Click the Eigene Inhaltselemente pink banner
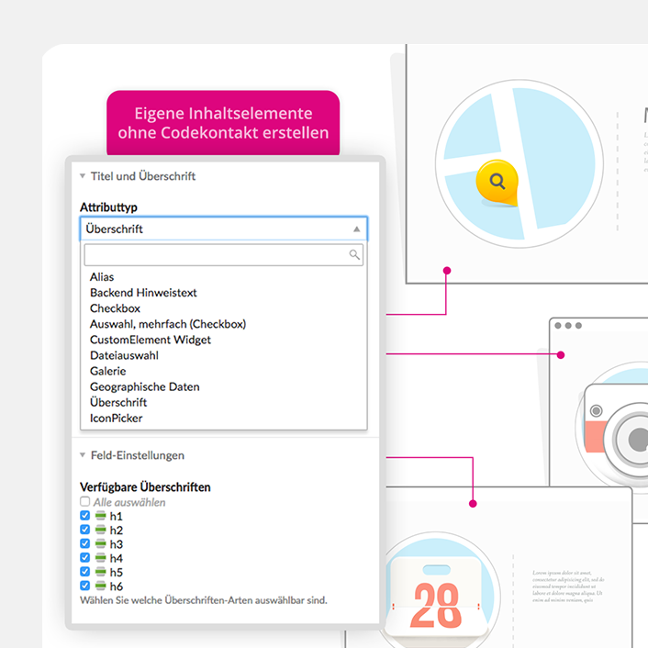Viewport: 648px width, 648px height. (223, 123)
